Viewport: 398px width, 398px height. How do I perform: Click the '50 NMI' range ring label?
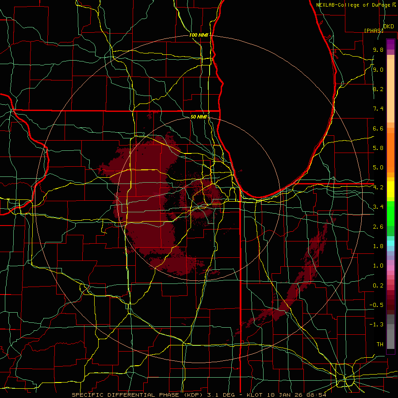pos(198,117)
